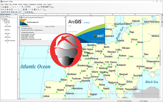
Task: Open the Файл menu
Action: (x=2, y=4)
